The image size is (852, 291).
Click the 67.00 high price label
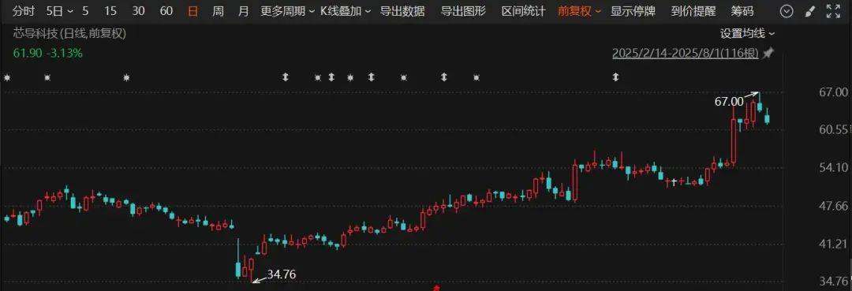729,101
